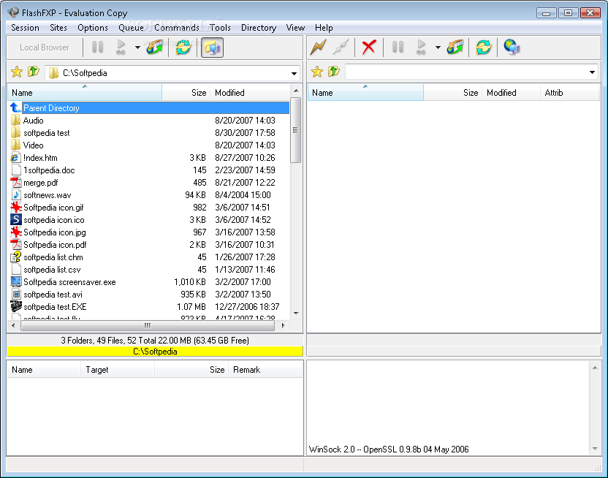
Task: Expand the C:\Softpedia path dropdown
Action: (294, 73)
